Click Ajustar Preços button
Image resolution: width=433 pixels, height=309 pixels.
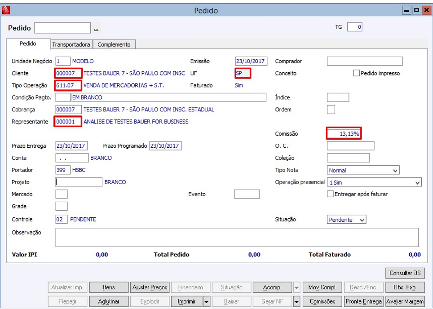coord(150,287)
